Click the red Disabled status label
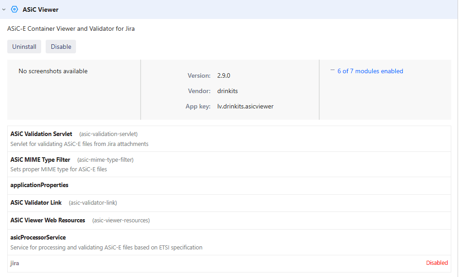This screenshot has height=277, width=468. click(436, 263)
